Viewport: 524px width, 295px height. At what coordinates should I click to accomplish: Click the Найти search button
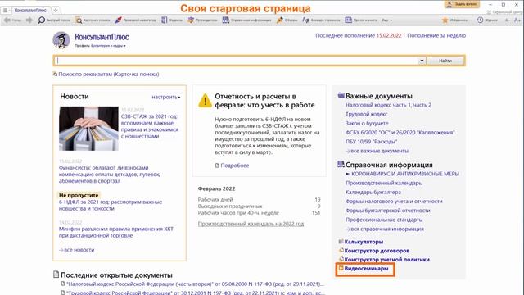click(x=445, y=61)
